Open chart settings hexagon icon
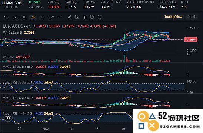Viewport: 203px width, 133px height. click(x=85, y=17)
